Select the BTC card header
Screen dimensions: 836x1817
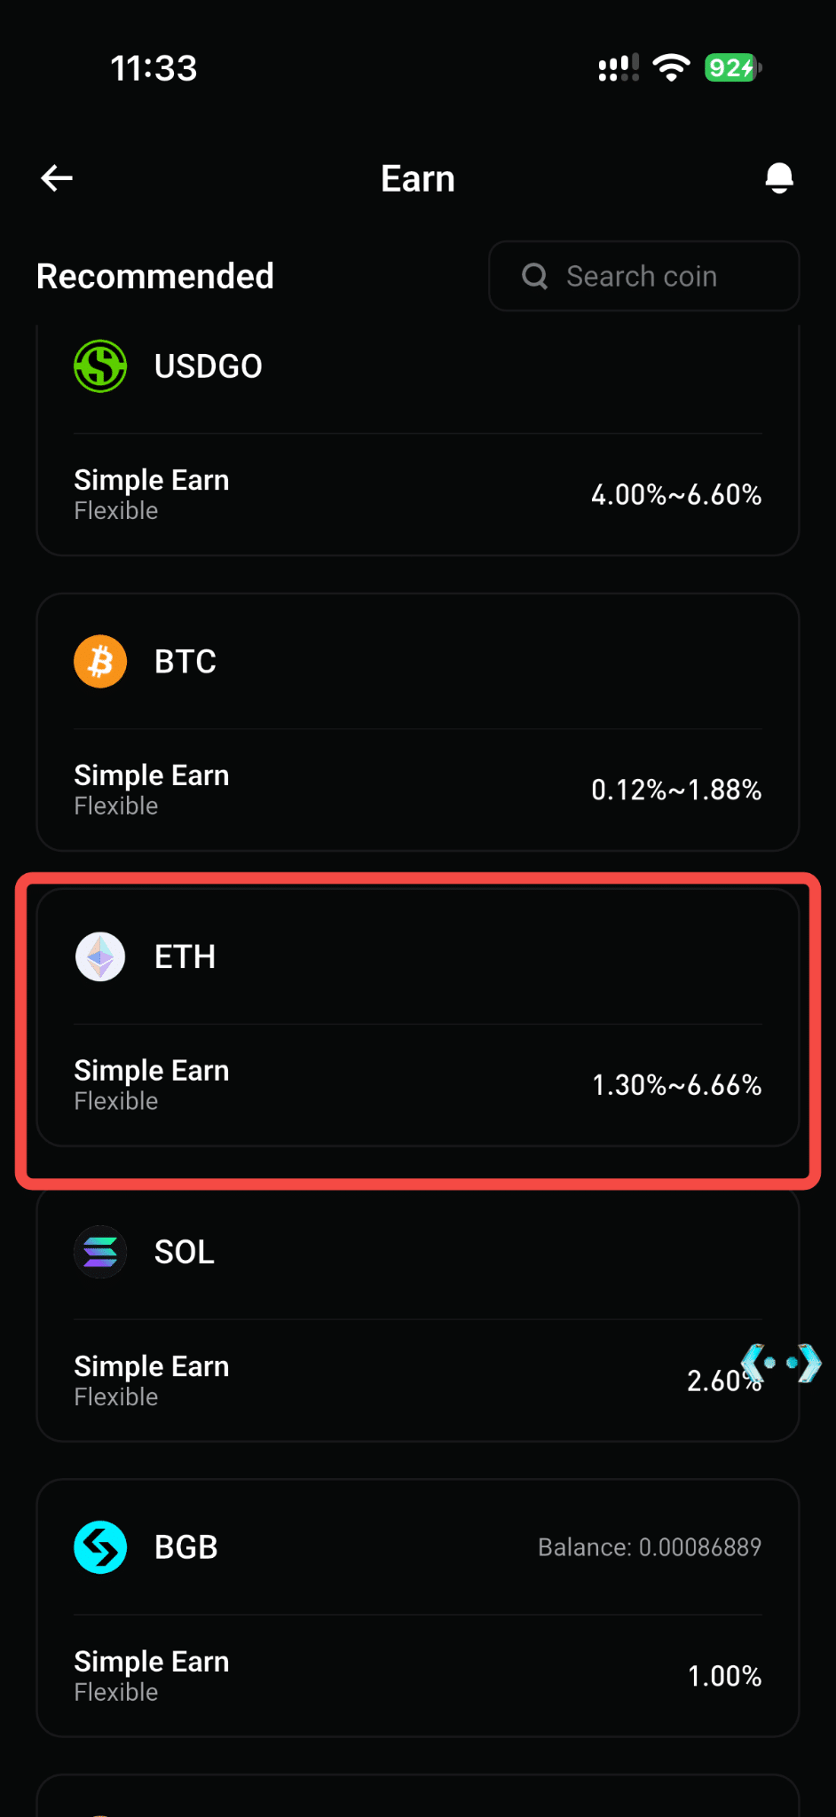tap(418, 661)
